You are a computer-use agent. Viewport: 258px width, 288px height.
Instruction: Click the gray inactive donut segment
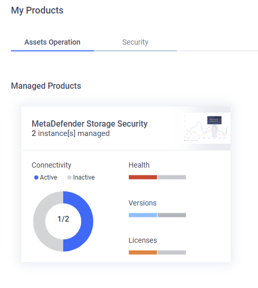pos(39,222)
